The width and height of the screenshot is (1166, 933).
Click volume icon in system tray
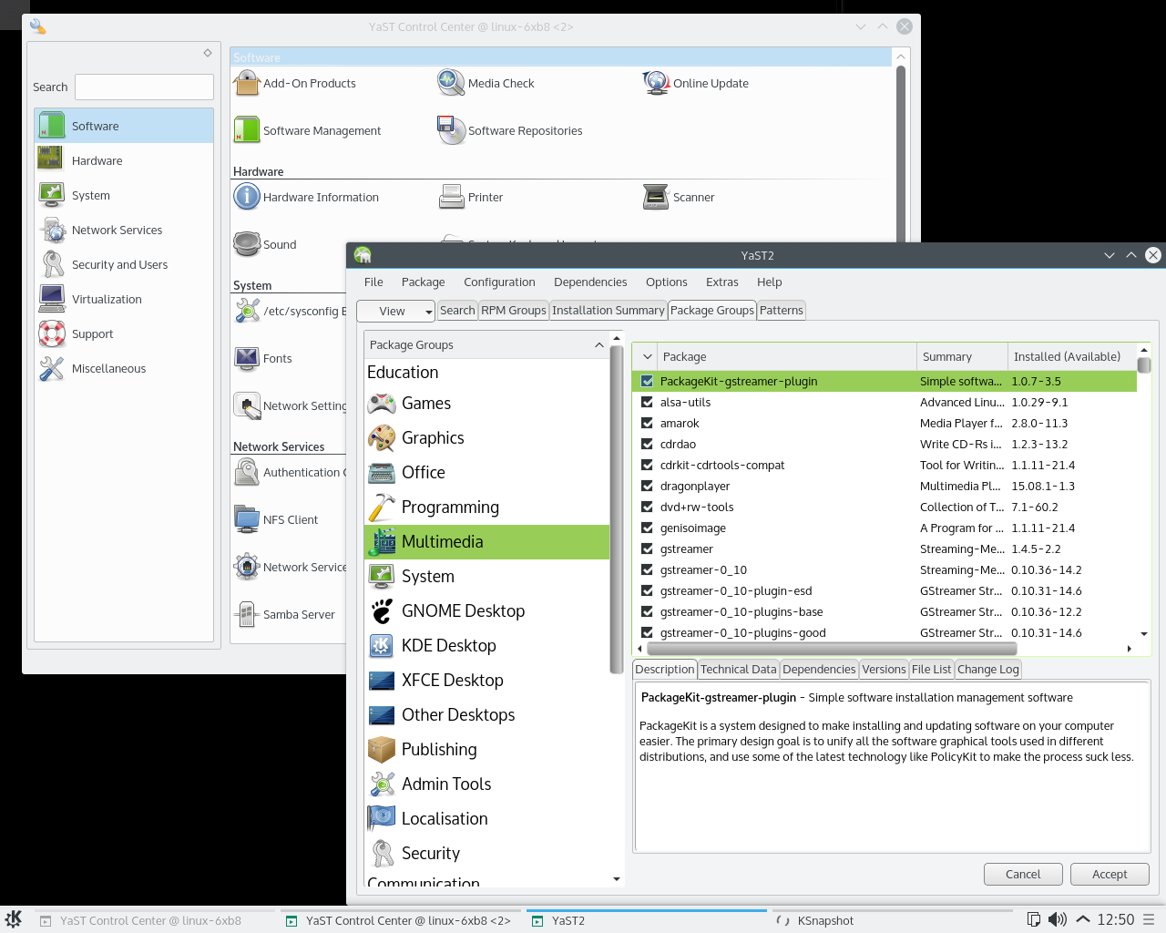pos(1058,920)
